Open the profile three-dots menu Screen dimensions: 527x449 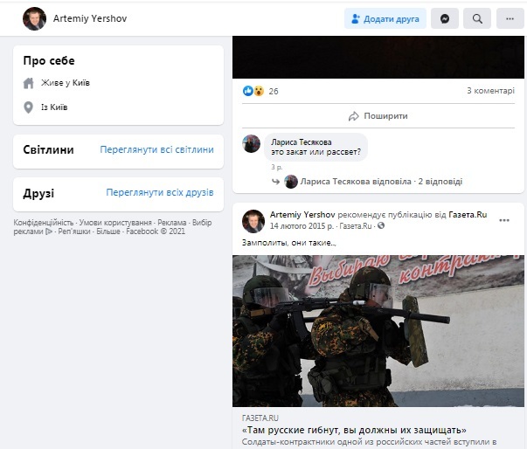[x=510, y=19]
